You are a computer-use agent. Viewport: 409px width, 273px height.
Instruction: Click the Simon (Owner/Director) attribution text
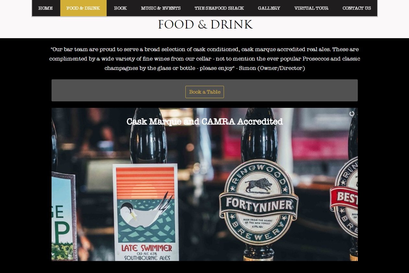point(272,68)
